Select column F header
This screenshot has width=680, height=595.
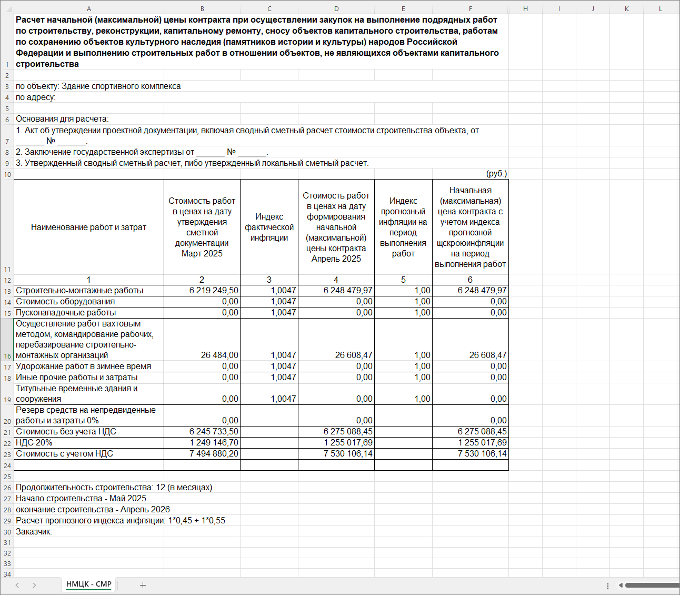470,8
